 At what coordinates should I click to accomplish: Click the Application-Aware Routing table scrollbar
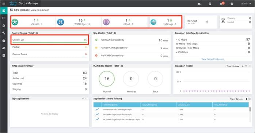[250, 109]
